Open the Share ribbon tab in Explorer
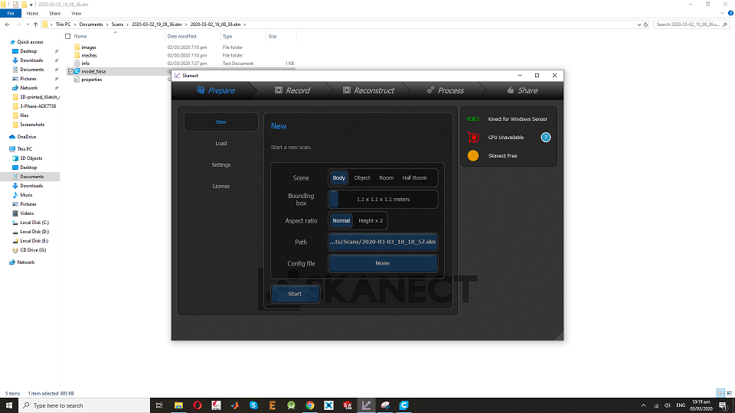735x413 pixels. click(55, 14)
